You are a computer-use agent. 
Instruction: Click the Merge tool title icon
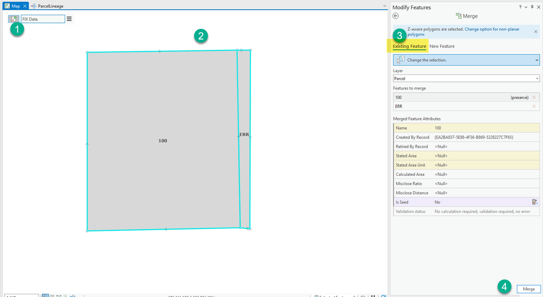tap(459, 16)
